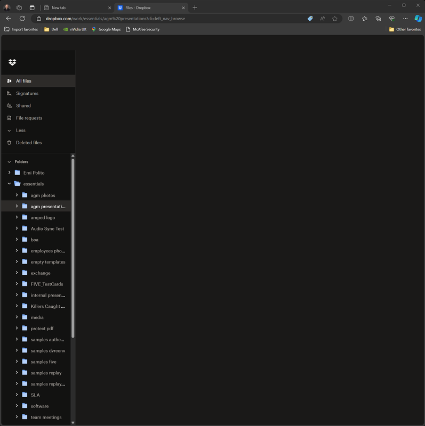
Task: Expand the Audio Sync Test folder arrow
Action: point(17,228)
